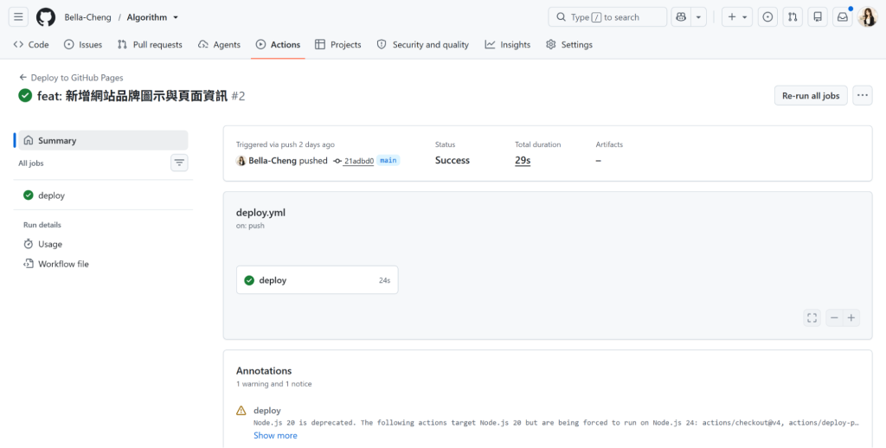Click the deploy.yml workflow name
The image size is (886, 448).
click(x=260, y=213)
